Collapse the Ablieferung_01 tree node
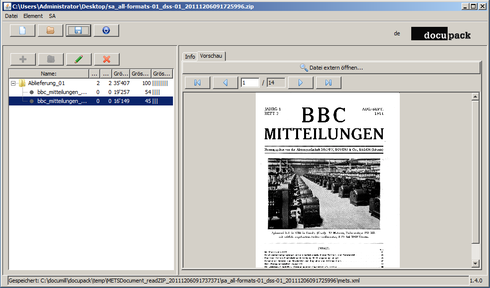The width and height of the screenshot is (490, 288). [13, 83]
